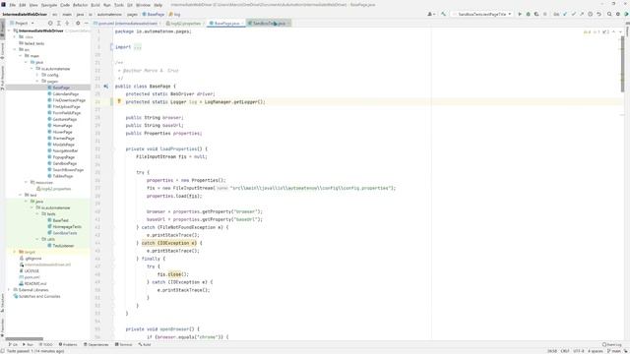Build project with the hammer icon
The height and width of the screenshot is (354, 630).
click(x=443, y=14)
